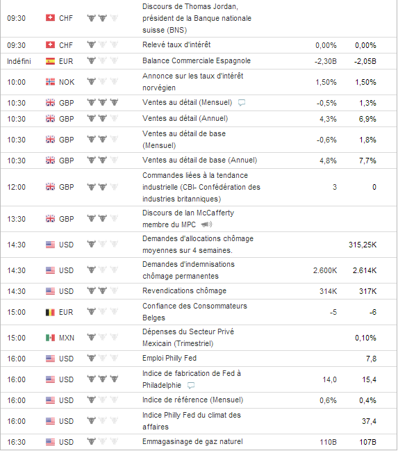Open the Relevé taux d'intérêt event

[176, 45]
